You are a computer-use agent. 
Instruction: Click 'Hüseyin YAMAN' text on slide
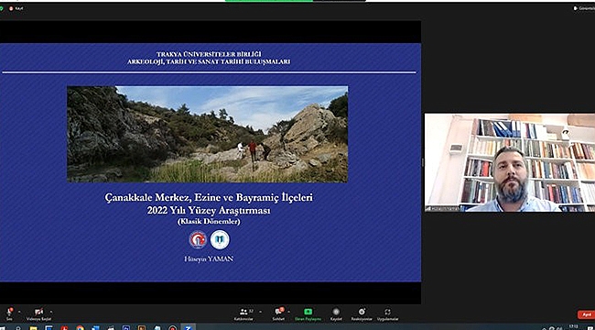point(209,258)
